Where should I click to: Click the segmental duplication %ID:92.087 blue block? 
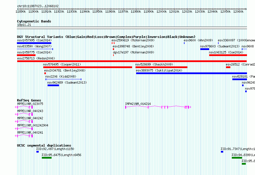(x=38, y=152)
